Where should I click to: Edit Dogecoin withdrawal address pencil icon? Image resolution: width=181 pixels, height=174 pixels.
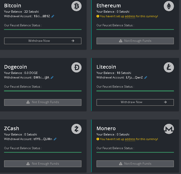tap(52, 78)
